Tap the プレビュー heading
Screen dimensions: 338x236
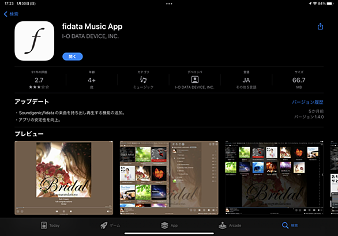click(x=29, y=134)
